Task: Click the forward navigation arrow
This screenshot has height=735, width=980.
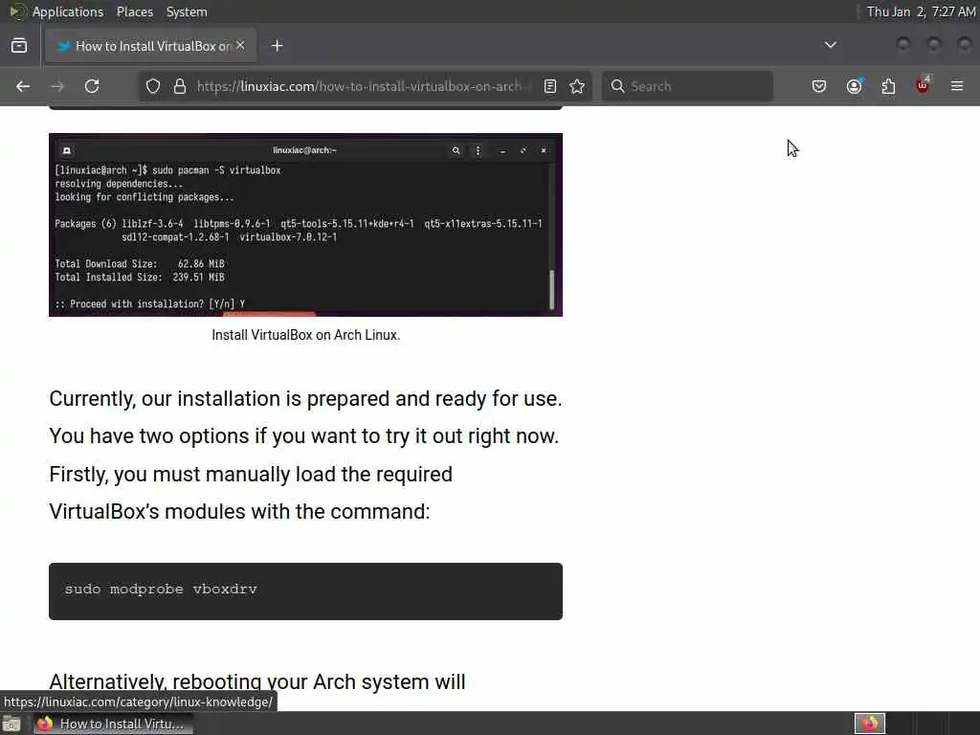Action: point(57,86)
